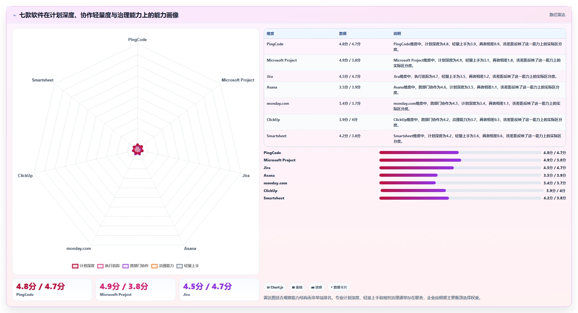This screenshot has height=313, width=578.
Task: Click table cell 3.5分 / 3.9分
Action: 350,87
